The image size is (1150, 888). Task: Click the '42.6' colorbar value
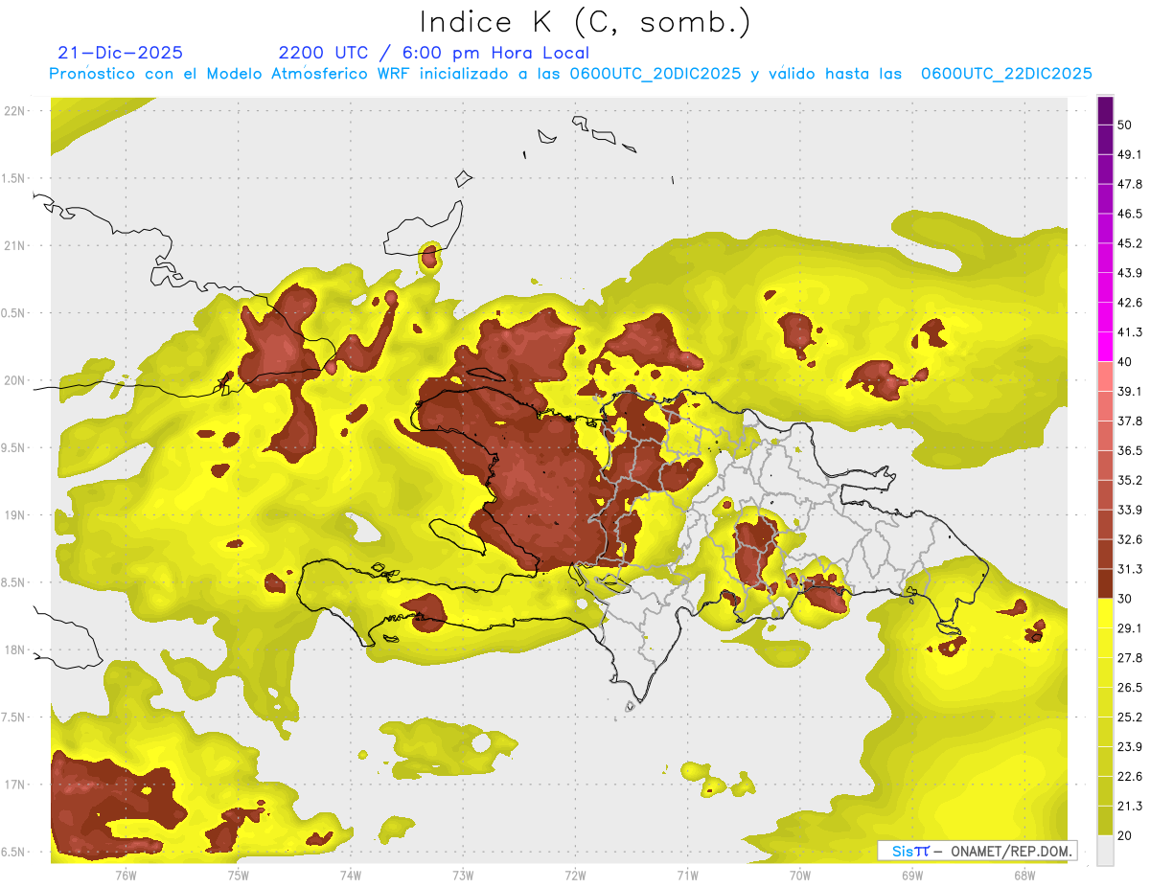[x=1130, y=303]
